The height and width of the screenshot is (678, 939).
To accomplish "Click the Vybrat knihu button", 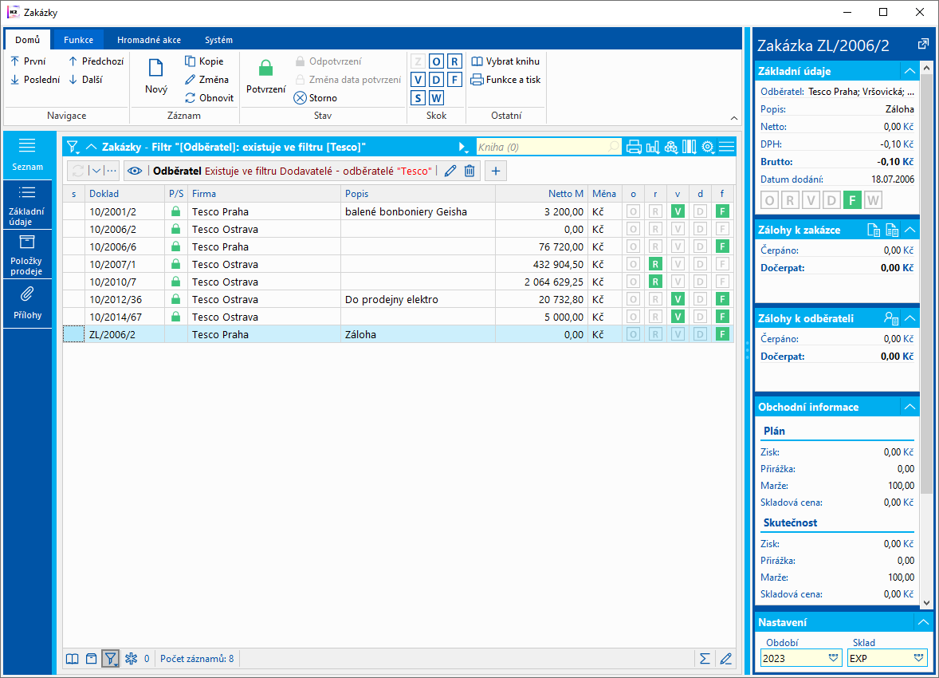I will pyautogui.click(x=505, y=61).
